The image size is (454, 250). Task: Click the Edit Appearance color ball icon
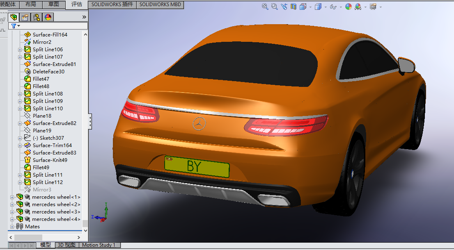(349, 7)
